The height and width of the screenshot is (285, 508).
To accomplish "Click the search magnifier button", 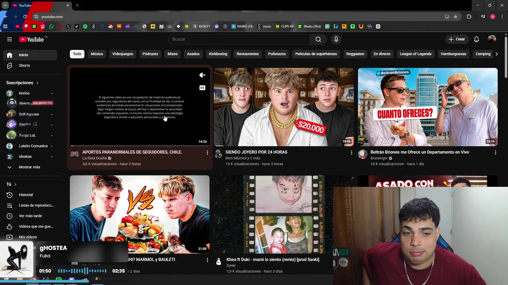I will coord(318,39).
